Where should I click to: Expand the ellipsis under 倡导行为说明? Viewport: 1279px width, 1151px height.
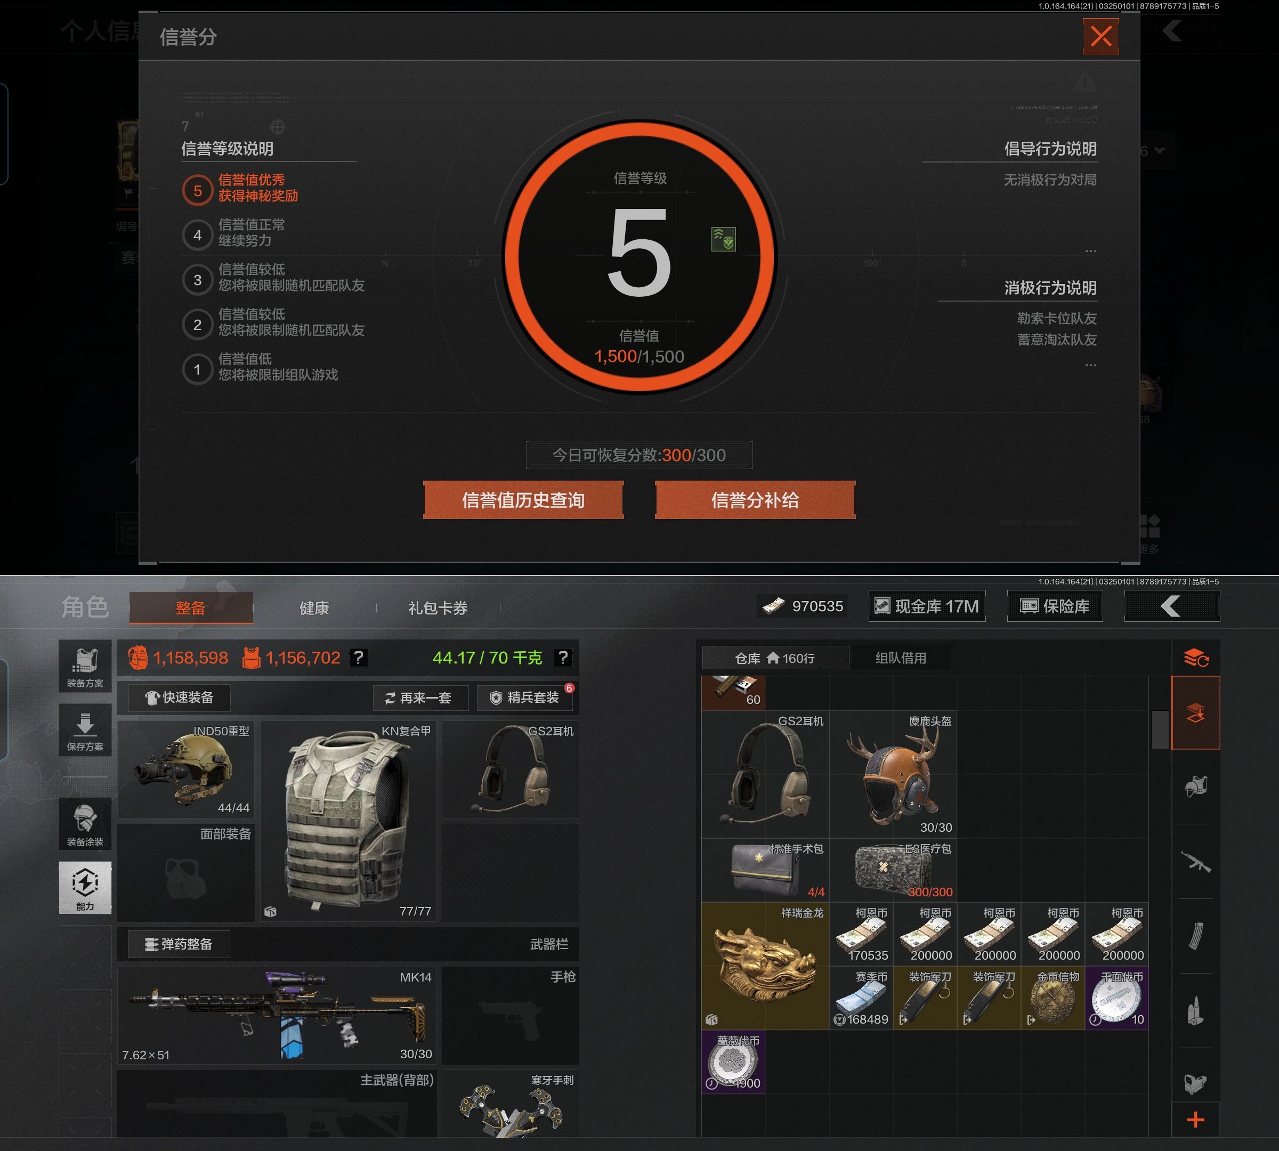(x=1090, y=251)
